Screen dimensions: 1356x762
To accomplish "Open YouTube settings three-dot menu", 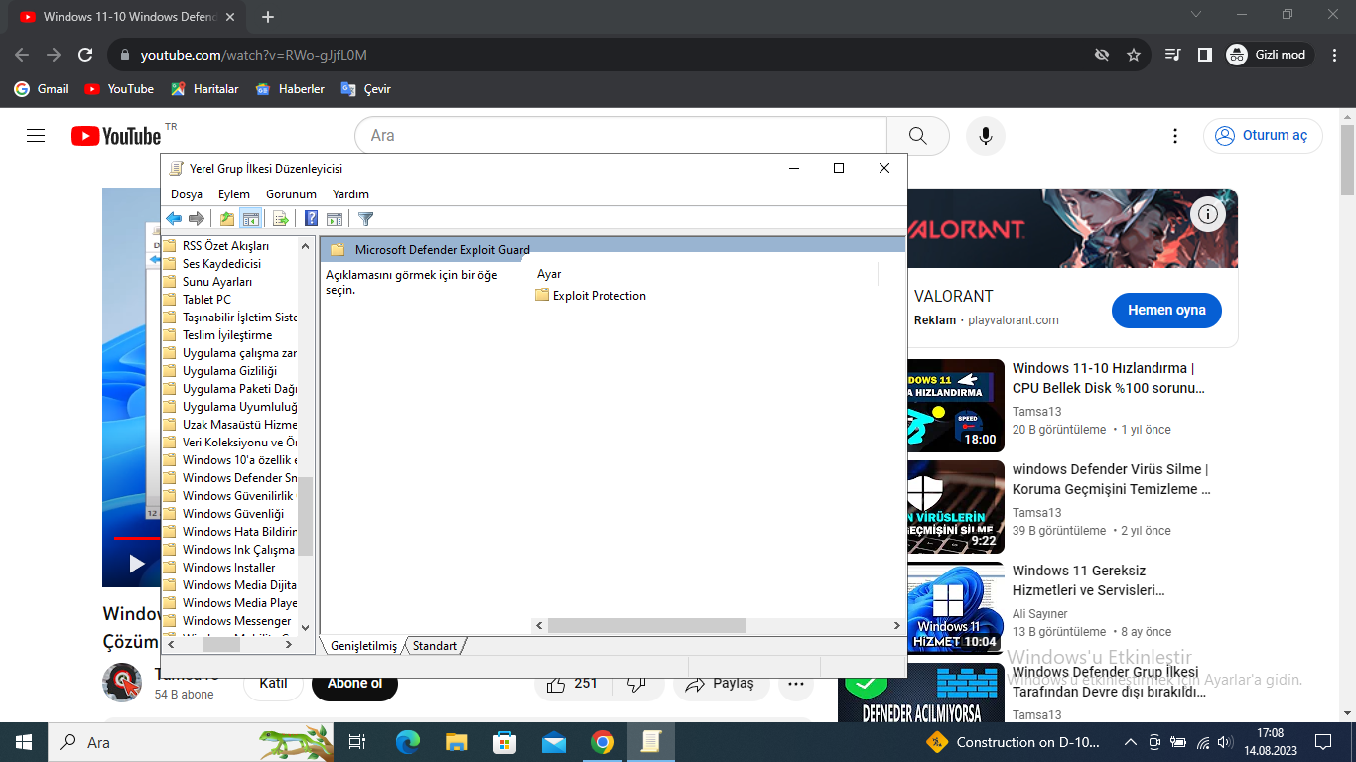I will tap(1175, 136).
